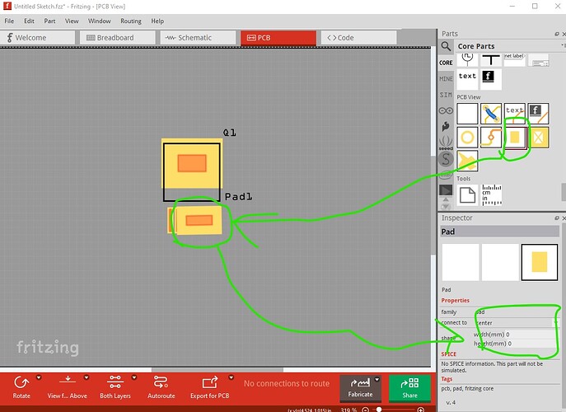Switch to the Code tab
Viewport: 566px width, 412px height.
point(359,38)
